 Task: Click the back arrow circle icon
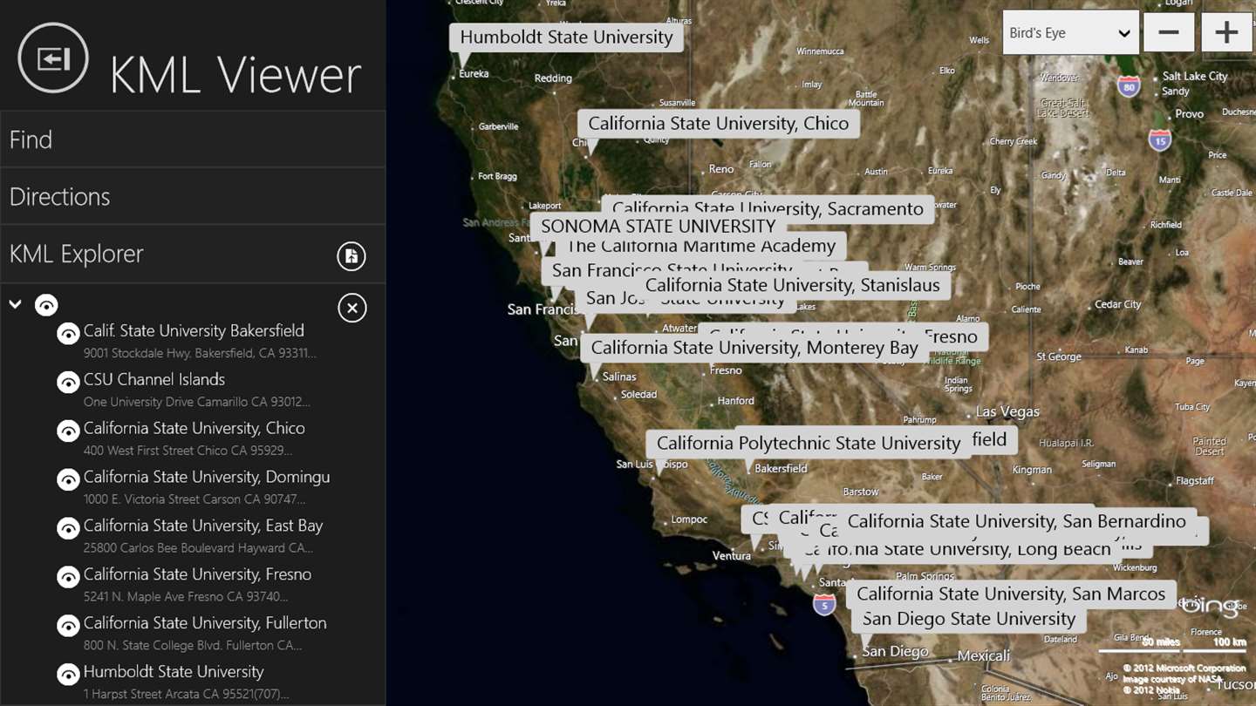click(53, 58)
